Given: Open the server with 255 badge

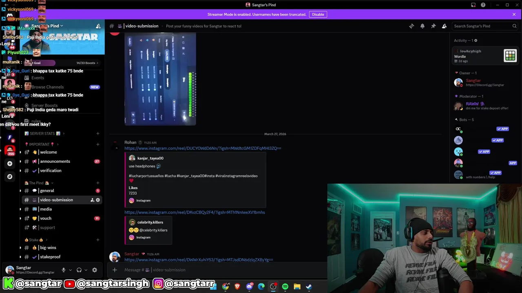Looking at the screenshot, I should click(10, 150).
